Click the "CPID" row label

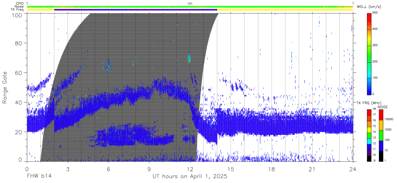pyautogui.click(x=20, y=4)
